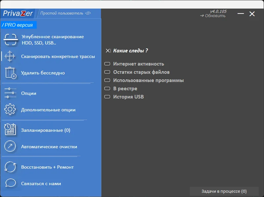Switch user mode from Простой пользователь
Viewport: 264px width, 197px height.
[x=65, y=13]
